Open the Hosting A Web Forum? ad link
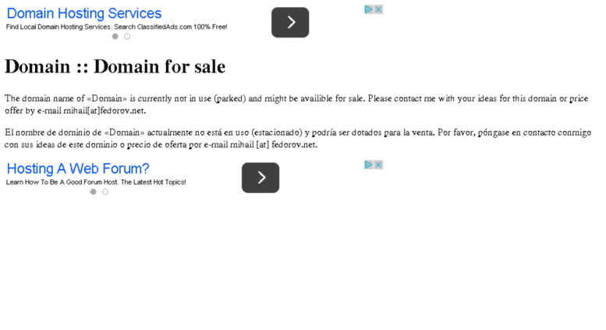Image resolution: width=606 pixels, height=330 pixels. (78, 169)
